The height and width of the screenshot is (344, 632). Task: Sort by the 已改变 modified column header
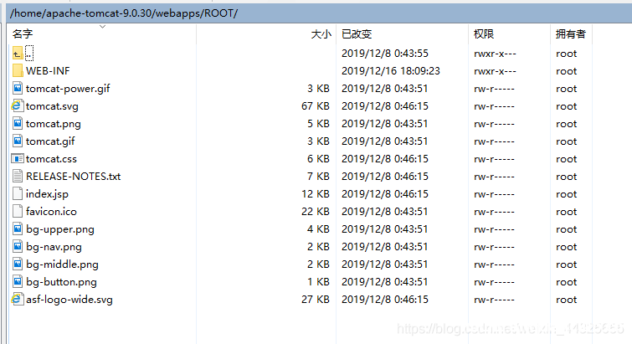[x=357, y=34]
